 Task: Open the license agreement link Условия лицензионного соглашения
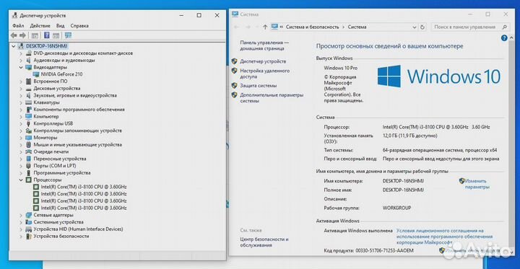(444, 237)
